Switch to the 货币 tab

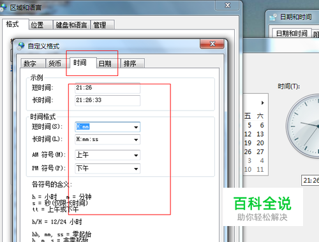57,63
